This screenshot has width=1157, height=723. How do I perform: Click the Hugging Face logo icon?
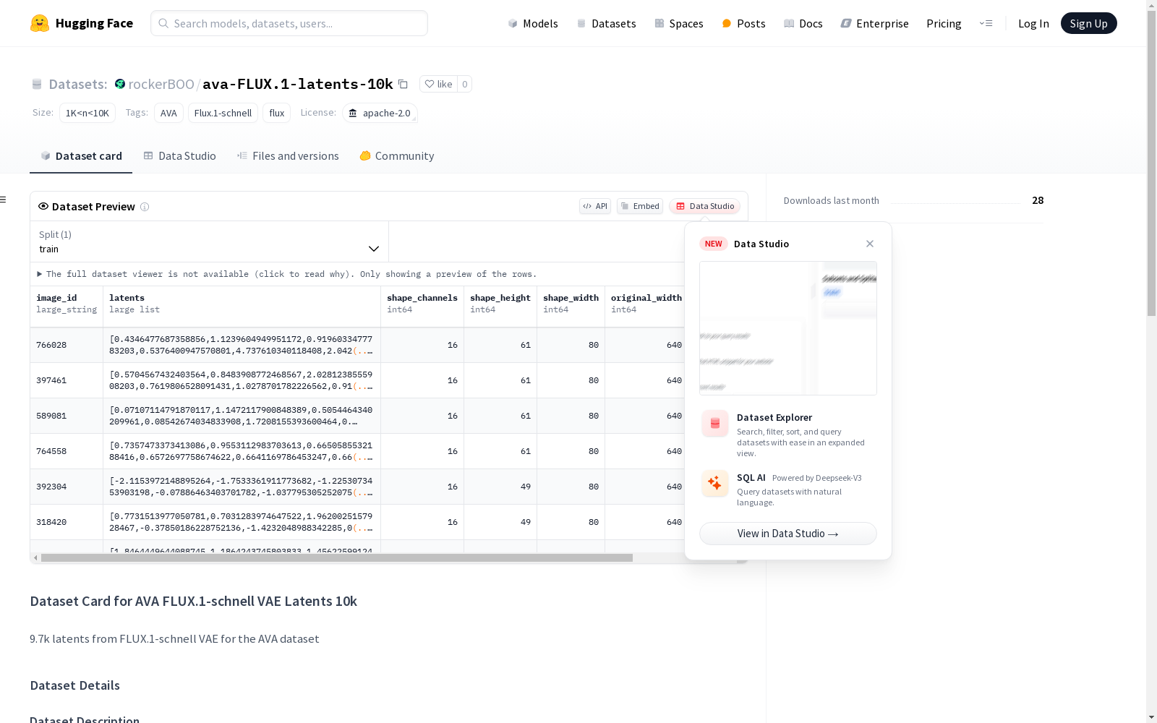pos(40,23)
